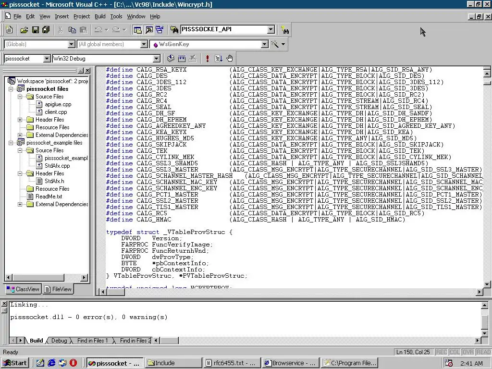
Task: Open the PISSSOCKET_API find dropdown
Action: (271, 29)
